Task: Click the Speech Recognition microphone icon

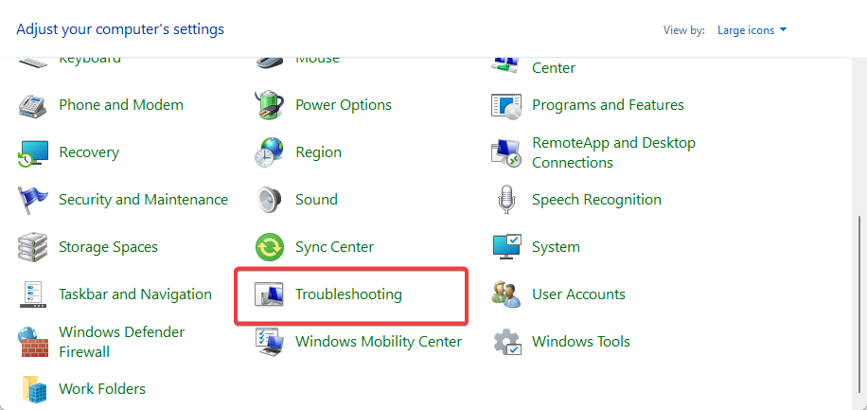Action: click(x=506, y=200)
